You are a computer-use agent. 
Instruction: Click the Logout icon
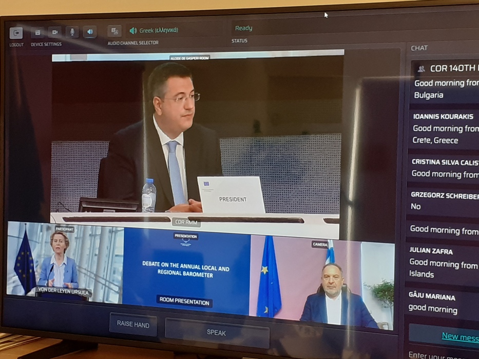(x=16, y=33)
